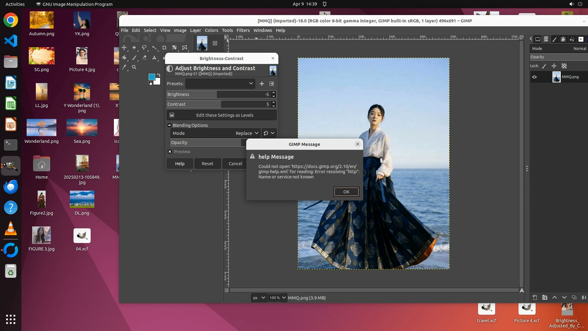Select the Zoom magnifier tool
The width and height of the screenshot is (588, 331).
pyautogui.click(x=134, y=67)
